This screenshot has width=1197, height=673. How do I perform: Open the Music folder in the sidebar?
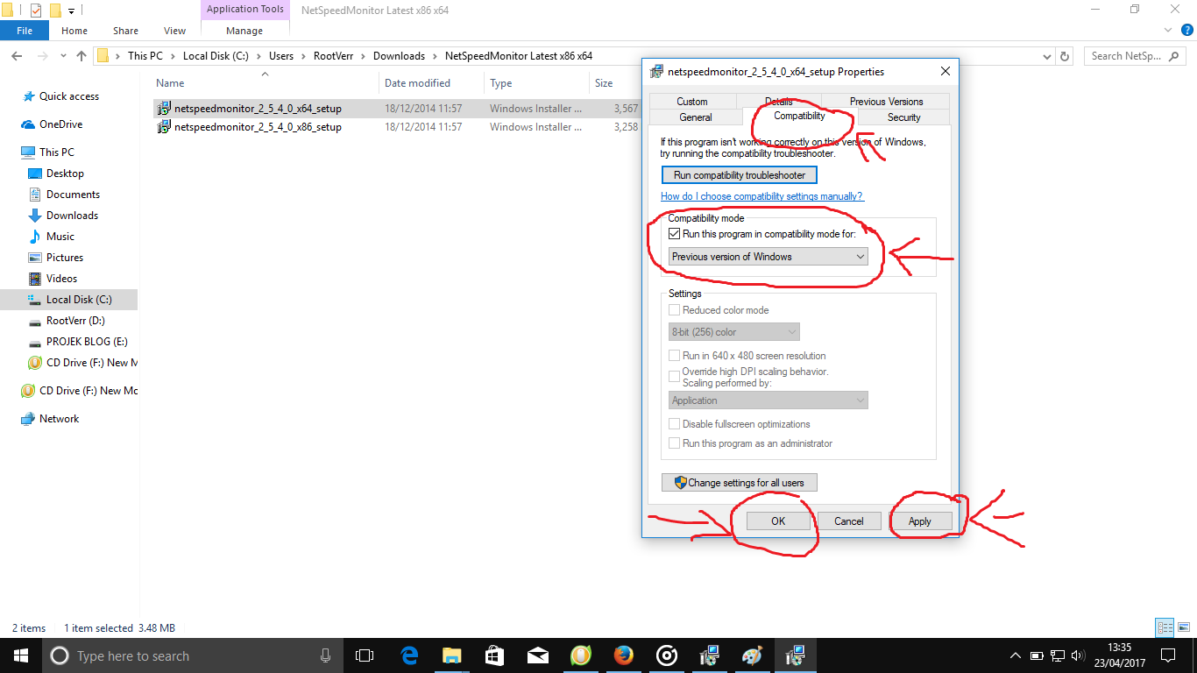coord(60,237)
